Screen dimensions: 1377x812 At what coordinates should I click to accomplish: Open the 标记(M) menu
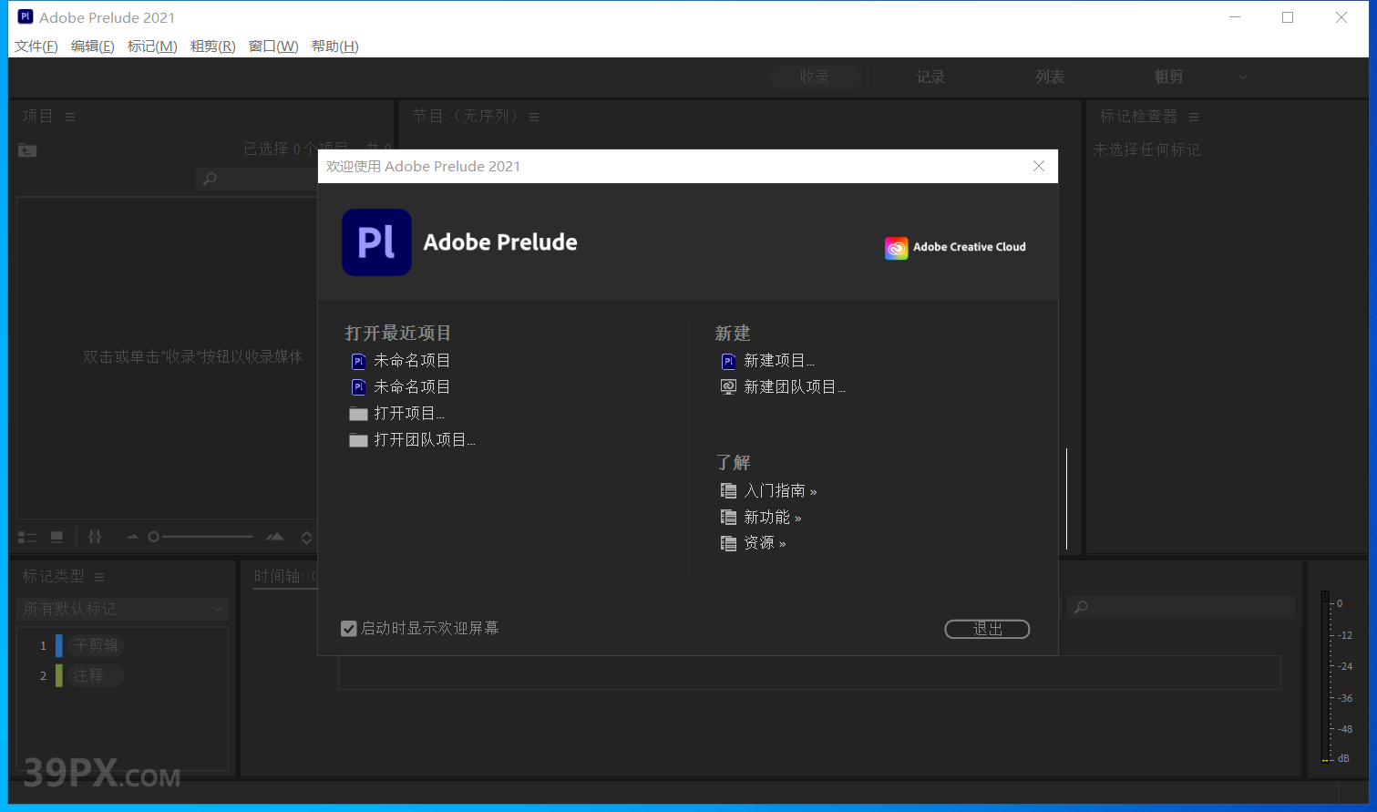[x=152, y=46]
